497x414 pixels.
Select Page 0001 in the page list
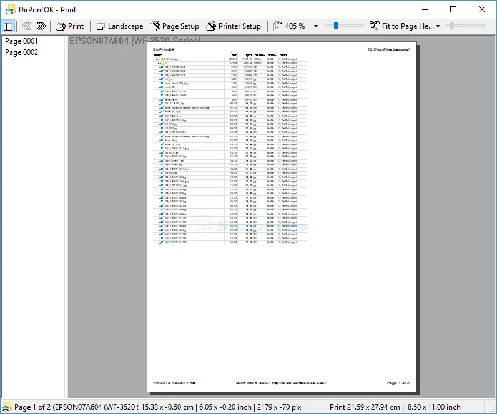(x=21, y=41)
